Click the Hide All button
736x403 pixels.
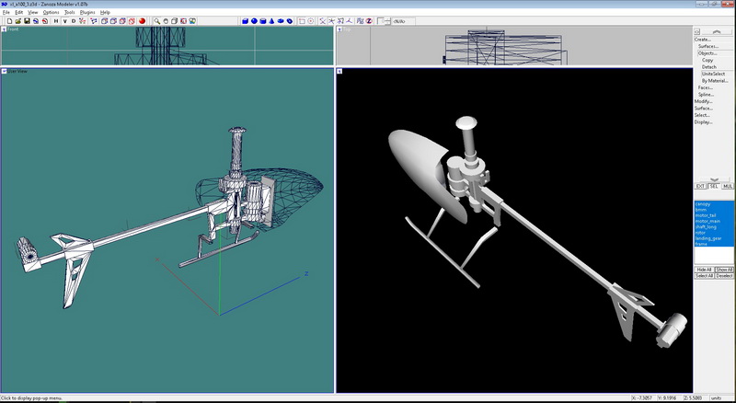coord(704,269)
